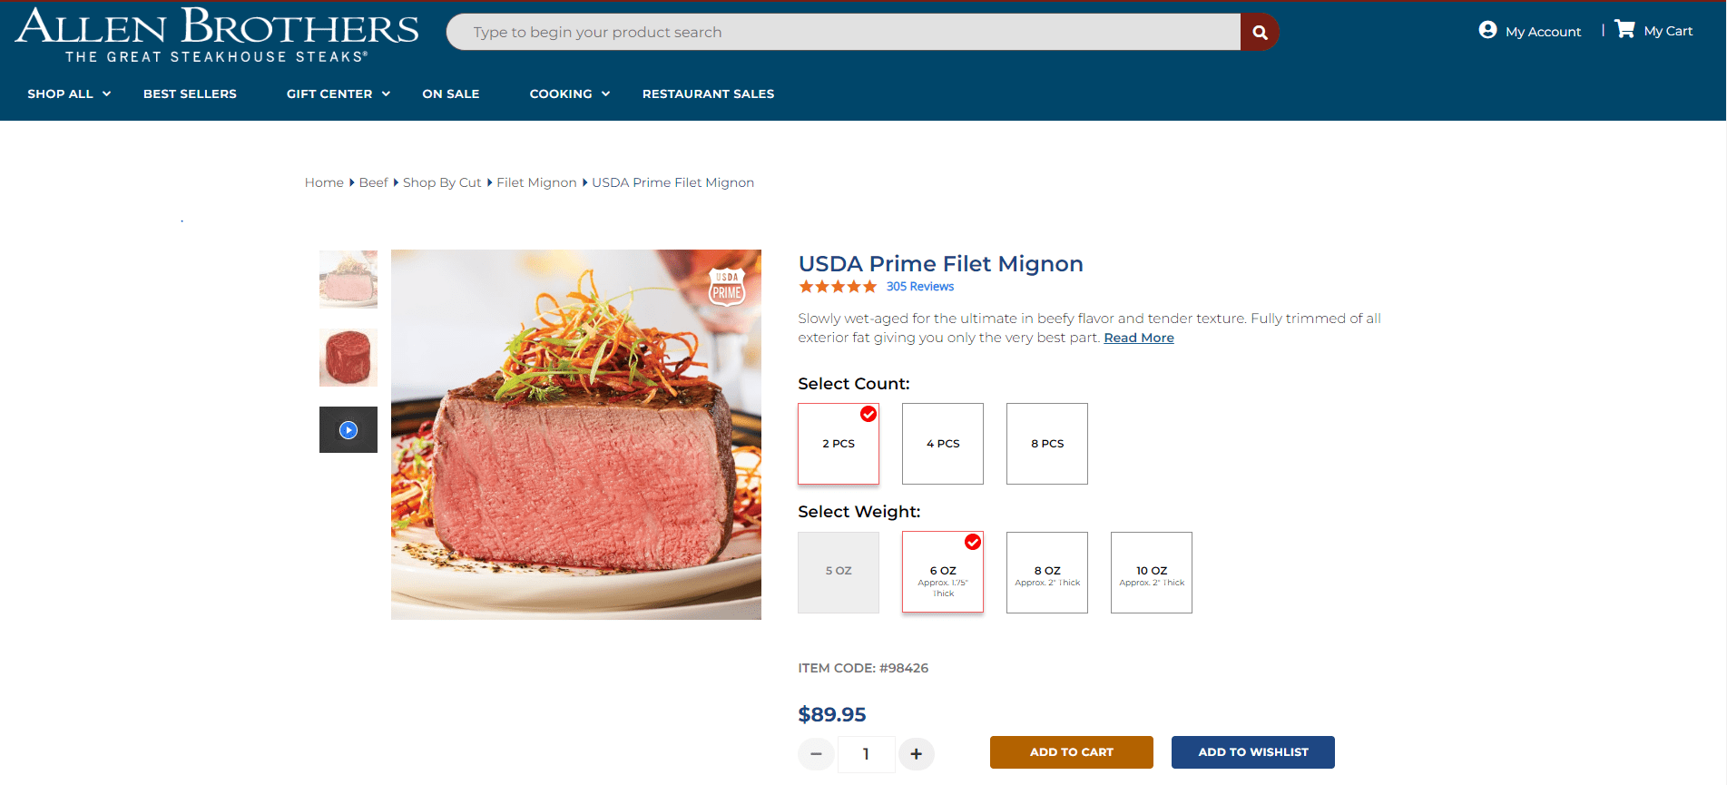
Task: Play the product video thumbnail
Action: (348, 430)
